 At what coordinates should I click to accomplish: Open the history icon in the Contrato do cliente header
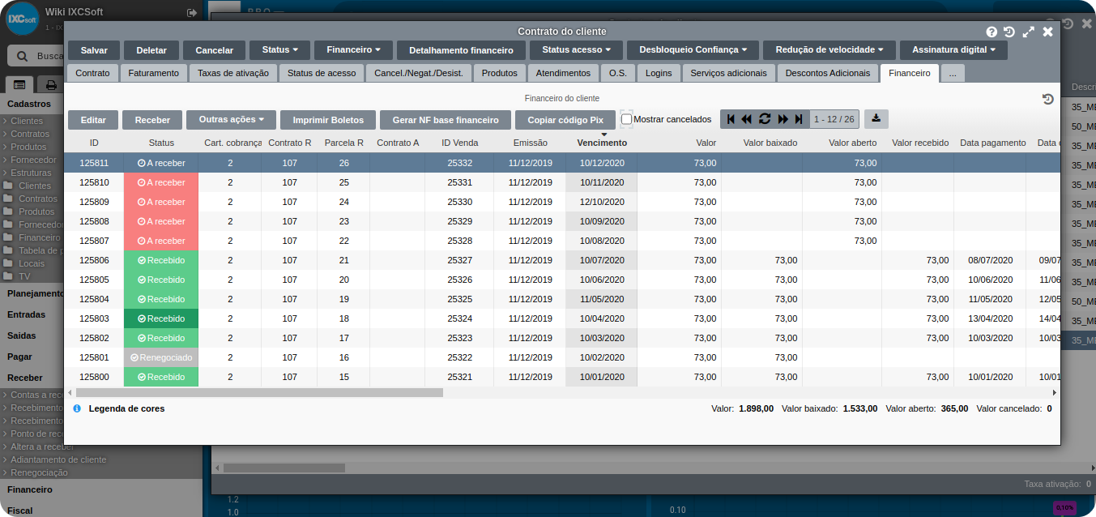1009,32
